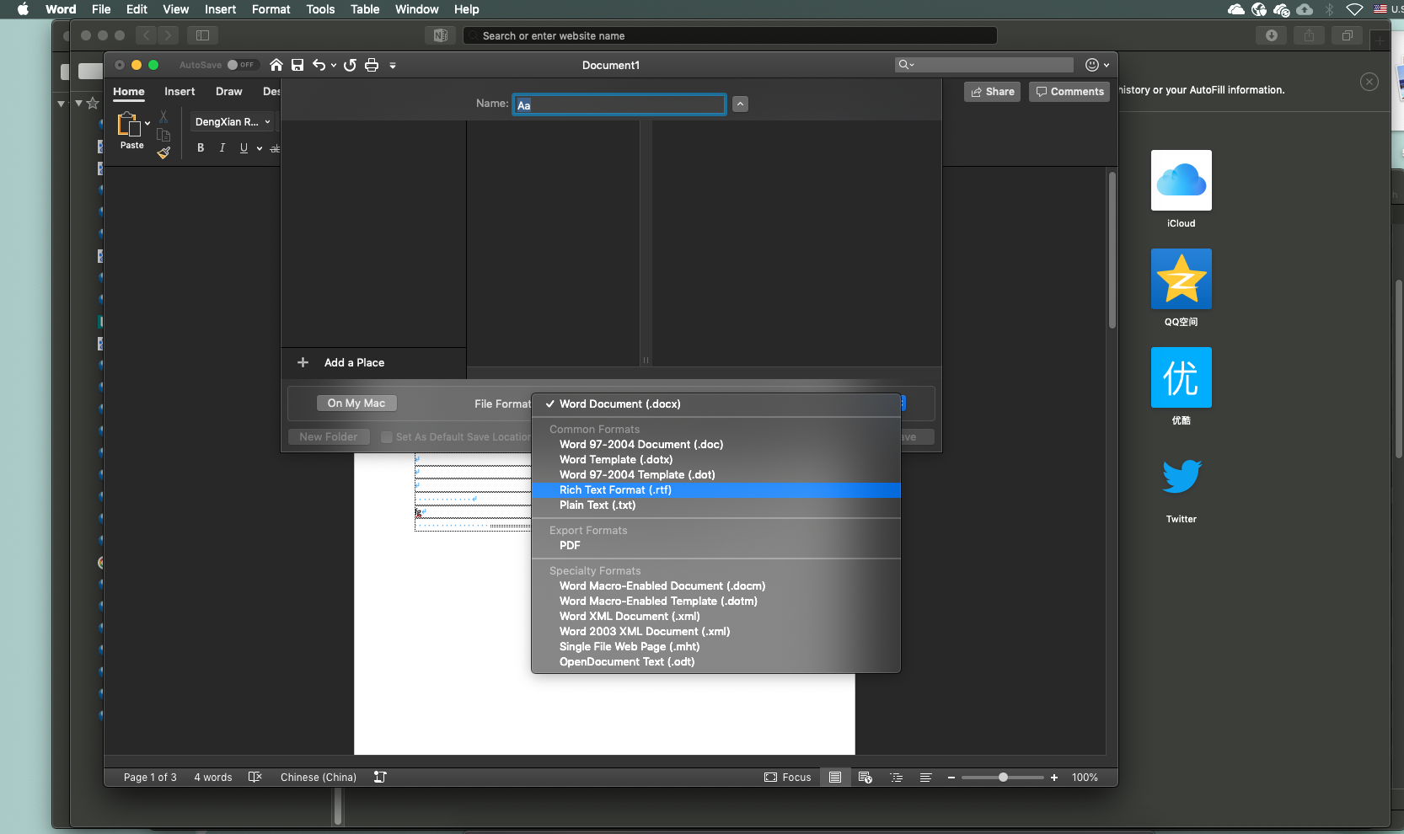This screenshot has height=834, width=1404.
Task: Toggle Focus mode in the status bar
Action: point(787,778)
